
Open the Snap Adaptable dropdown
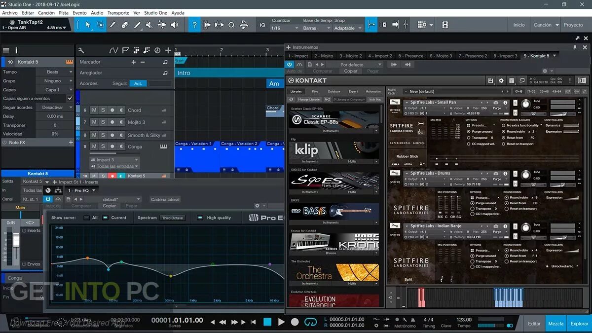347,28
